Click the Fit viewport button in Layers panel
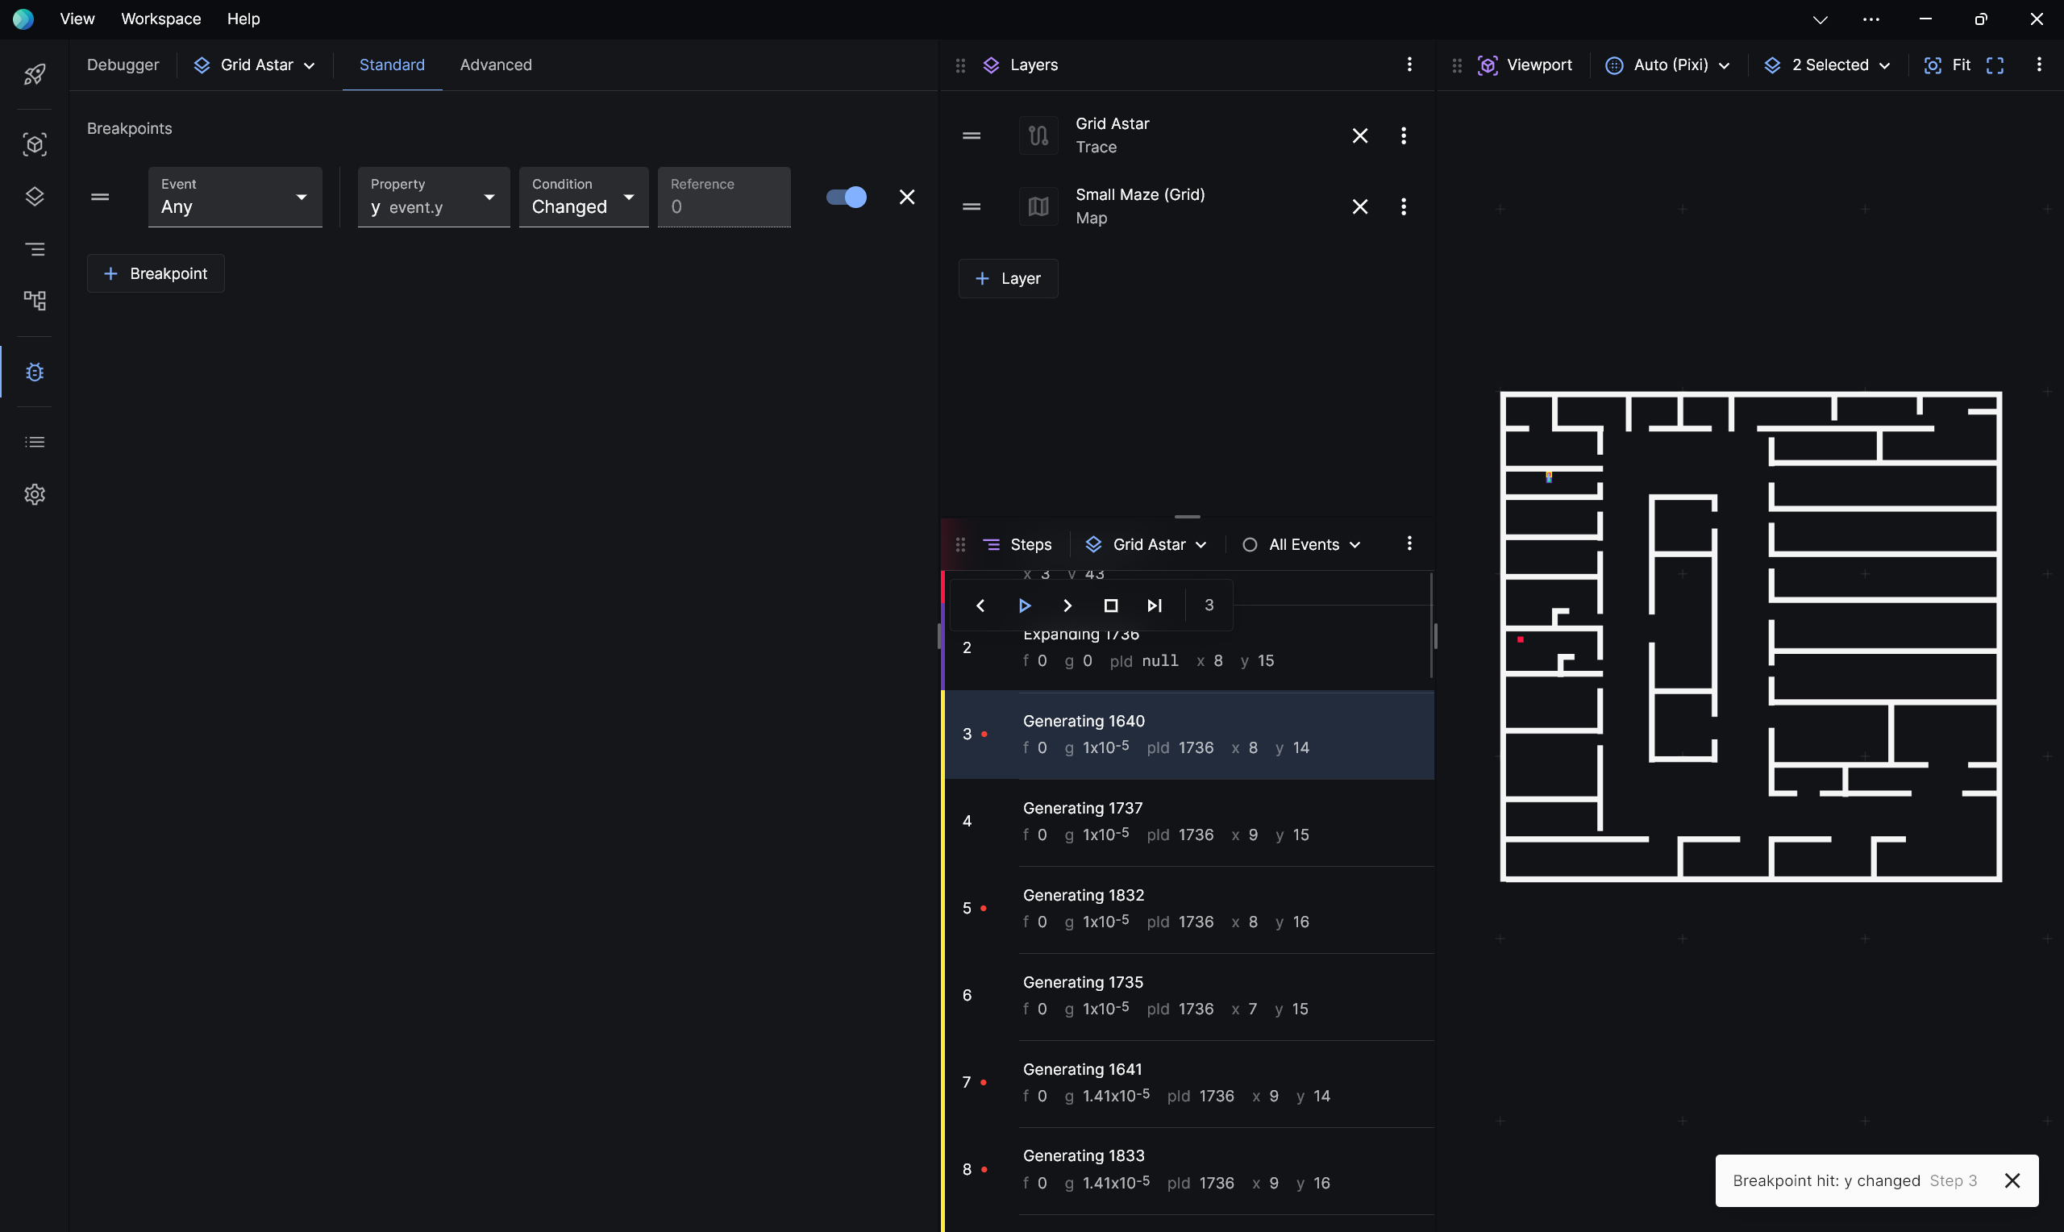Screen dimensions: 2064x1232 1963,65
